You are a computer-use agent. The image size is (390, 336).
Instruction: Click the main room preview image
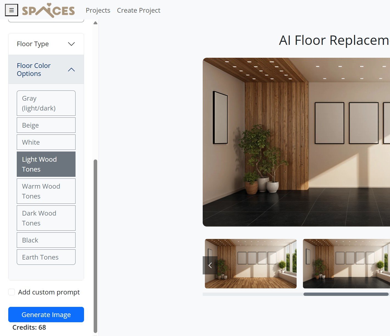pos(296,142)
